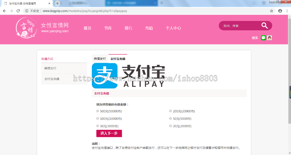291x155 pixels.
Task: Close the 支付宝充值 browser tab
Action: [x=49, y=3]
